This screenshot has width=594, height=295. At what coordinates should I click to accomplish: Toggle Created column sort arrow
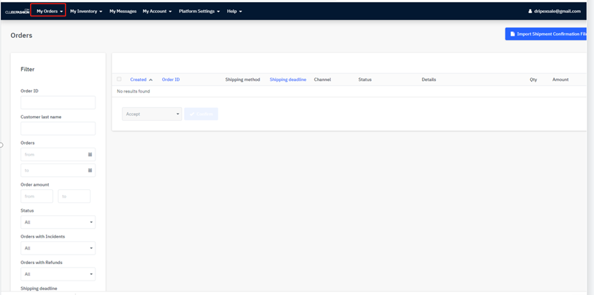(x=151, y=80)
